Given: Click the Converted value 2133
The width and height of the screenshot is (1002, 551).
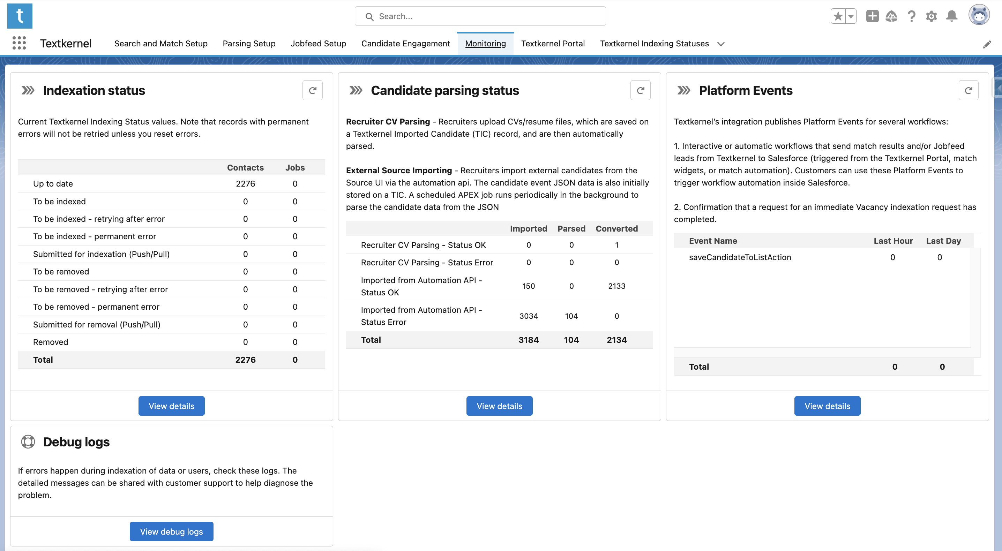Looking at the screenshot, I should point(616,286).
